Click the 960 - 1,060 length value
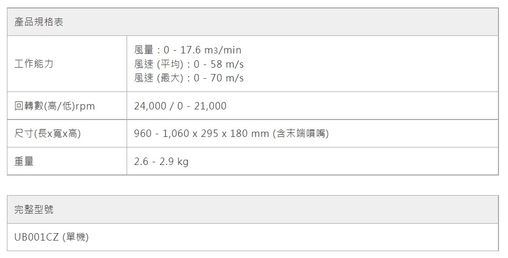The image size is (508, 258). [161, 134]
